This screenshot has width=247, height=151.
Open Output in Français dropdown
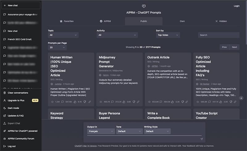(101, 131)
